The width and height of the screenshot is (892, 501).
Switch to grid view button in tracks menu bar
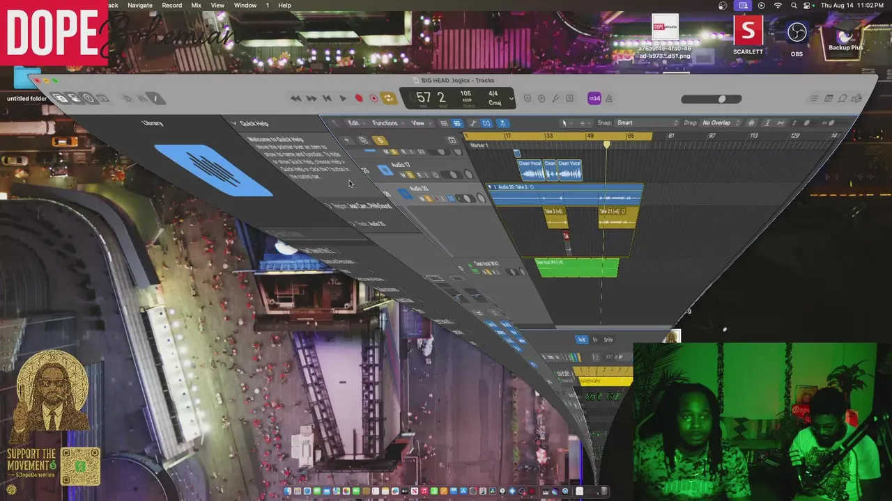[444, 123]
